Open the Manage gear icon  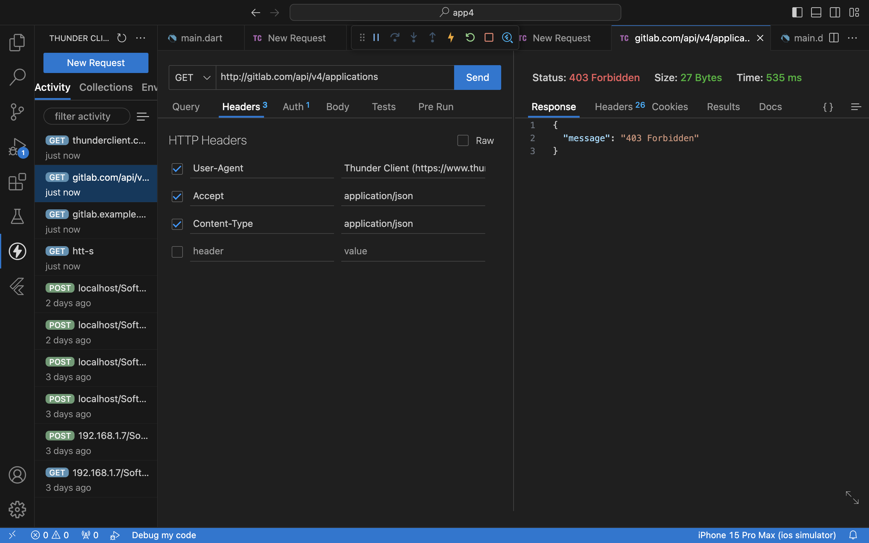[x=17, y=510]
